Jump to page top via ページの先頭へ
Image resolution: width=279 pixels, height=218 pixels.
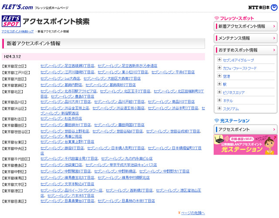[x=193, y=213]
